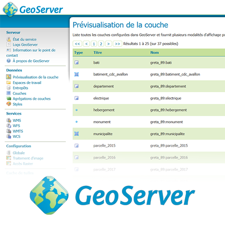
Task: Click the WMS service icon
Action: click(9, 120)
